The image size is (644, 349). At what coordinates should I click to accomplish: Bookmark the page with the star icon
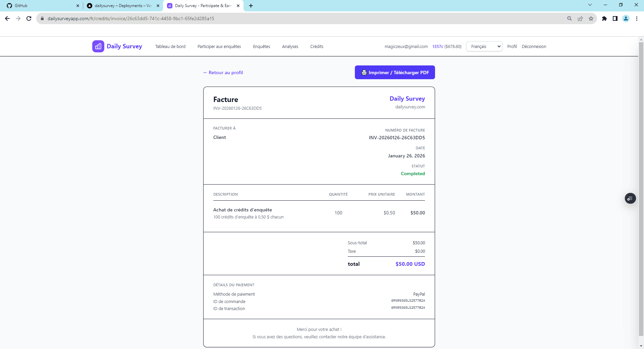pyautogui.click(x=591, y=18)
